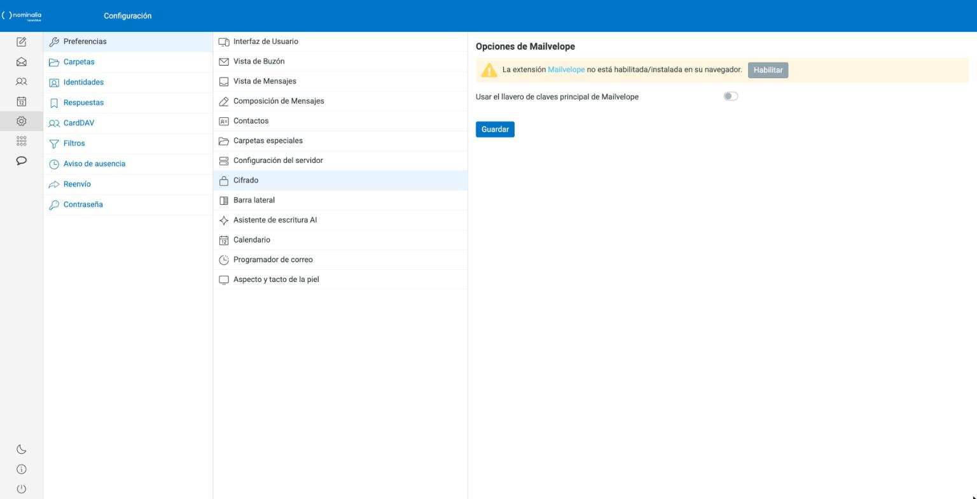This screenshot has height=499, width=977.
Task: Open CardDAV settings section
Action: tap(128, 123)
